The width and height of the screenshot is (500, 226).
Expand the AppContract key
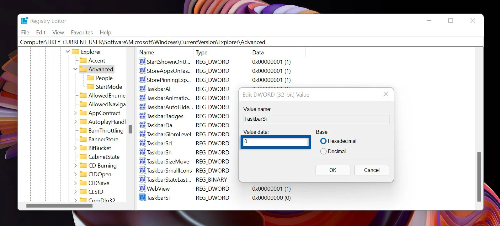tap(76, 113)
